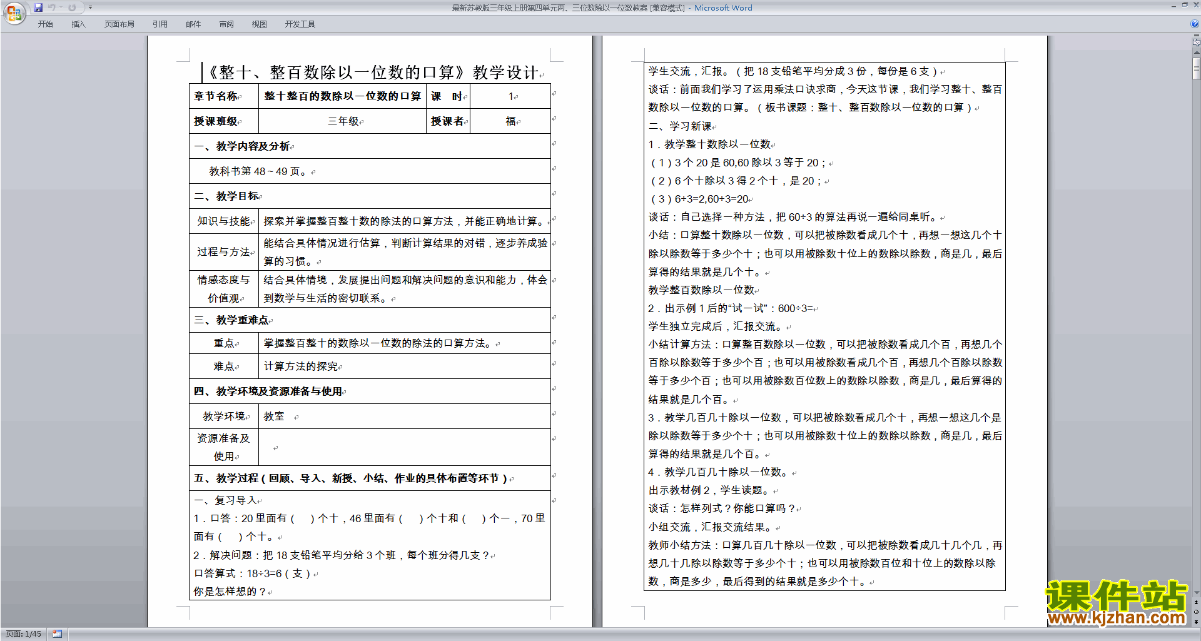Switch to 引用 tab

160,24
